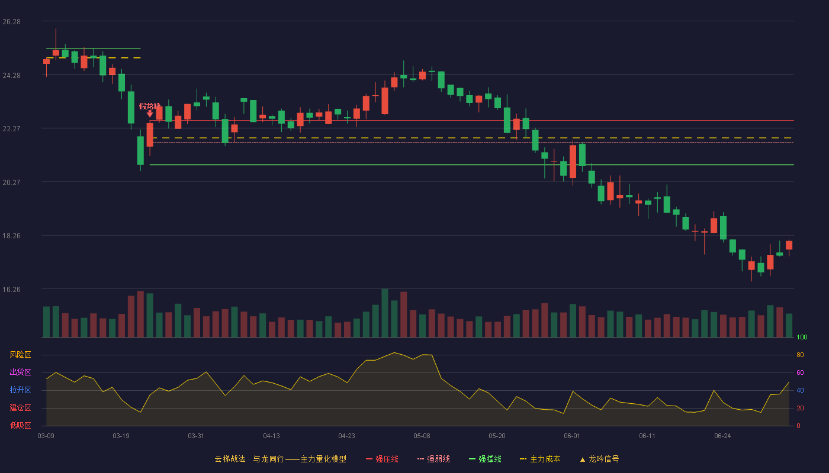Click the 22.27 price axis label

[11, 128]
